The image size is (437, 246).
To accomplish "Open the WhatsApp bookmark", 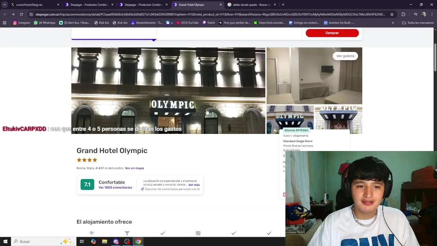I will coord(44,23).
